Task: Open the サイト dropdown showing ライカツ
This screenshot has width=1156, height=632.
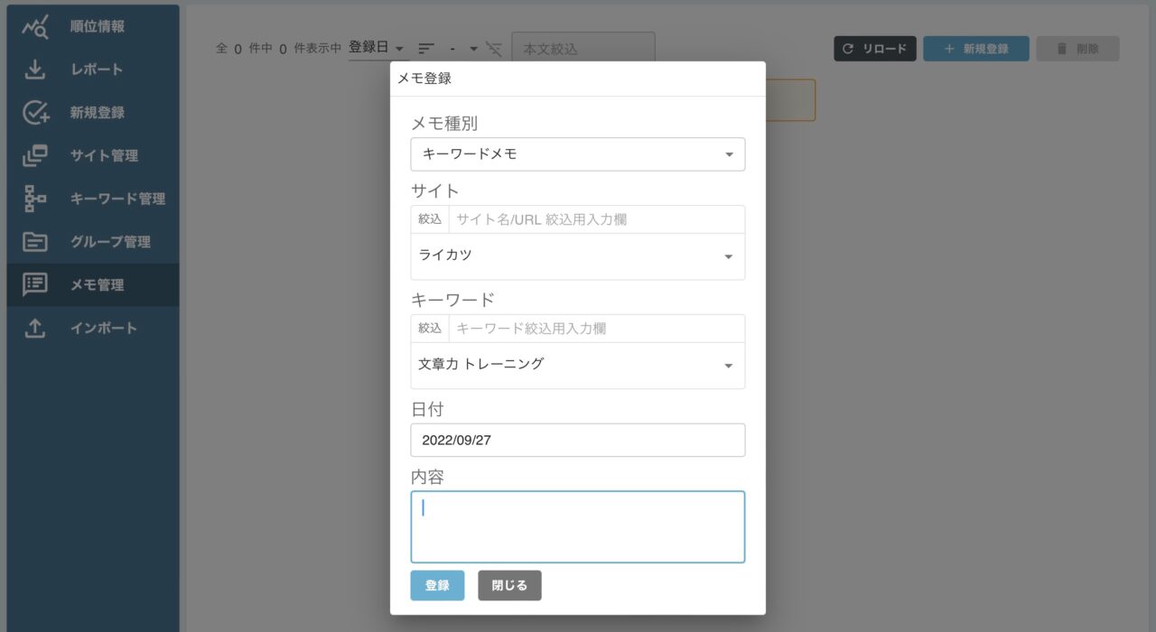Action: pos(578,256)
